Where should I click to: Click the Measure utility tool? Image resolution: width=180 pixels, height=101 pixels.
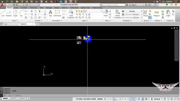(156, 13)
